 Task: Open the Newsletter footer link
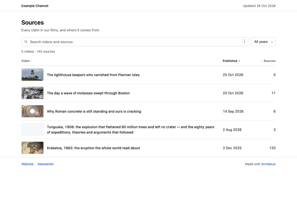(46, 164)
